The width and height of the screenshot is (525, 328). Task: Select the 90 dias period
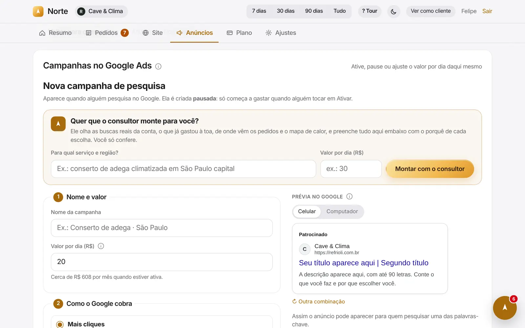point(314,11)
